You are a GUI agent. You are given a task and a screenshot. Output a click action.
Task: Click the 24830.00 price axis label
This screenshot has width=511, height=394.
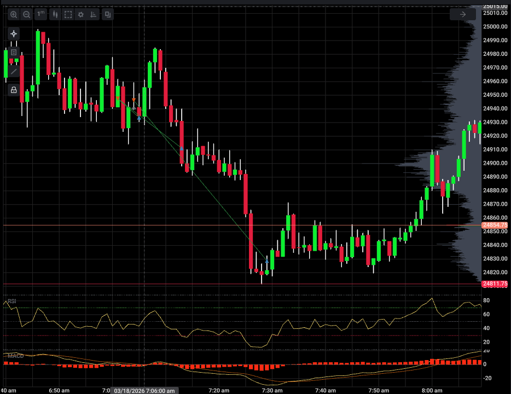coord(495,258)
